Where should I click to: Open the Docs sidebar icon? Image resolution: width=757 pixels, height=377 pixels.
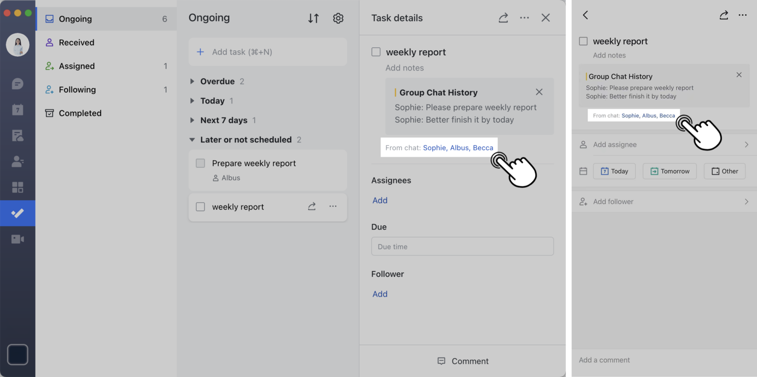(18, 136)
